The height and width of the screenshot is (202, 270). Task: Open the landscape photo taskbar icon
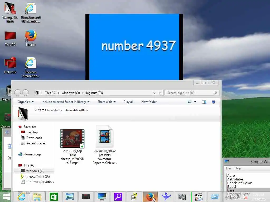coord(70,197)
